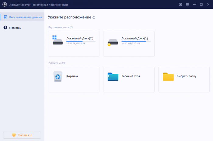Click the usage bar of Локальный Диск(C:)
This screenshot has width=213, height=141.
[81, 41]
